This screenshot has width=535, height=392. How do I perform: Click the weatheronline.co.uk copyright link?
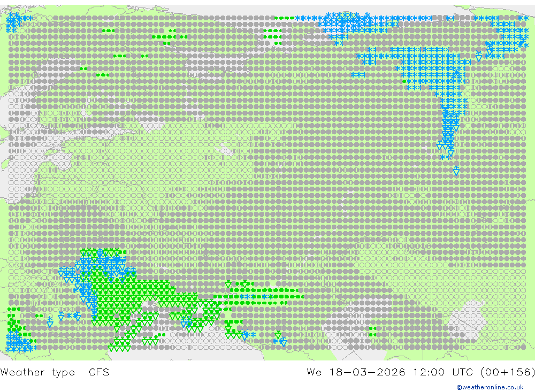[x=490, y=387]
